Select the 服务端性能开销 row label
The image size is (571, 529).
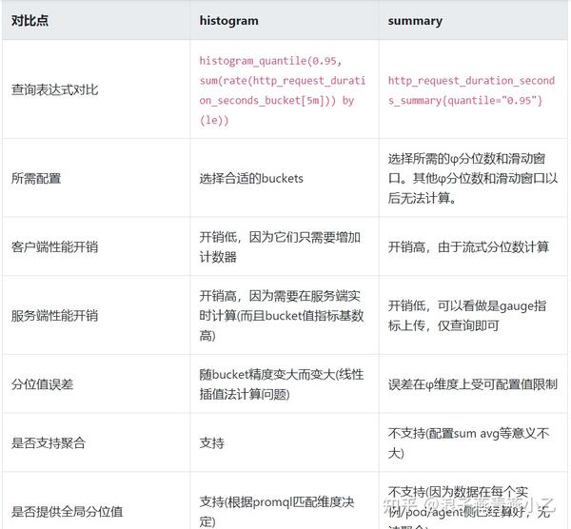click(x=54, y=316)
